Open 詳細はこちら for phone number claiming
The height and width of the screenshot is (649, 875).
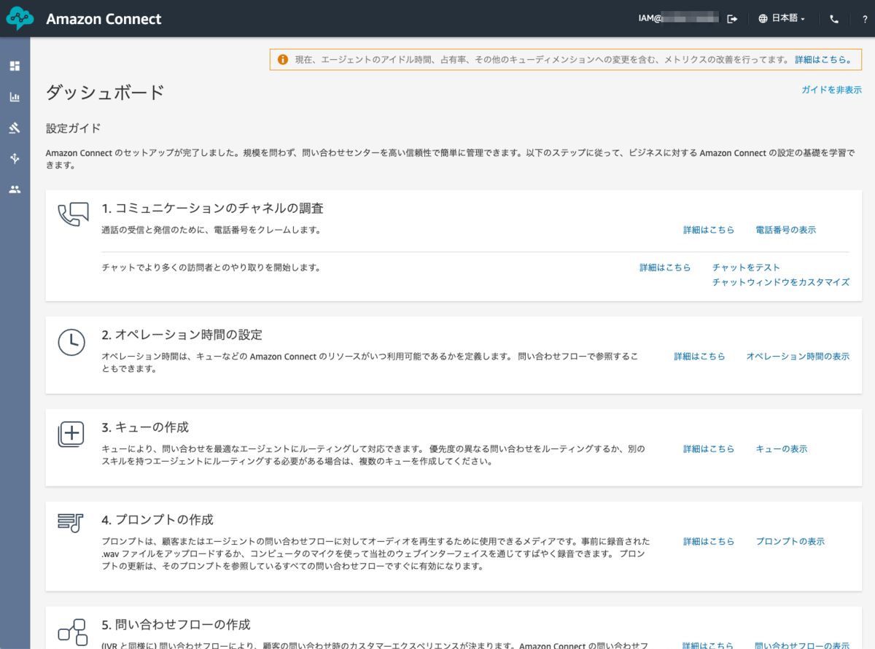point(709,230)
